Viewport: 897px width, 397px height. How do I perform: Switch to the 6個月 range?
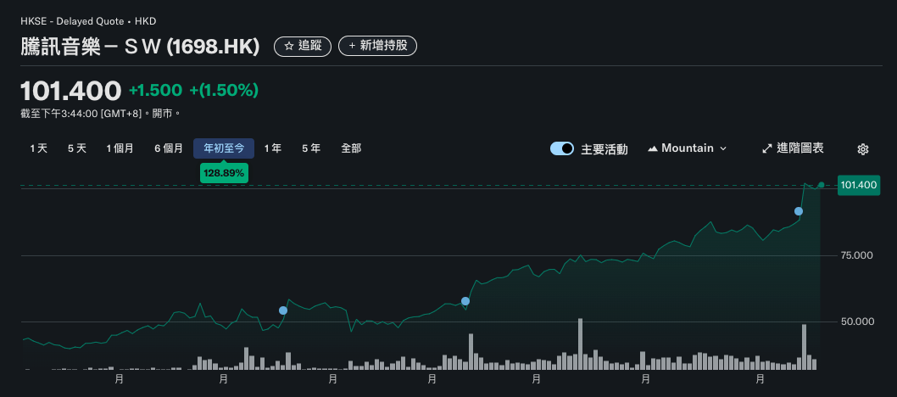pyautogui.click(x=169, y=148)
